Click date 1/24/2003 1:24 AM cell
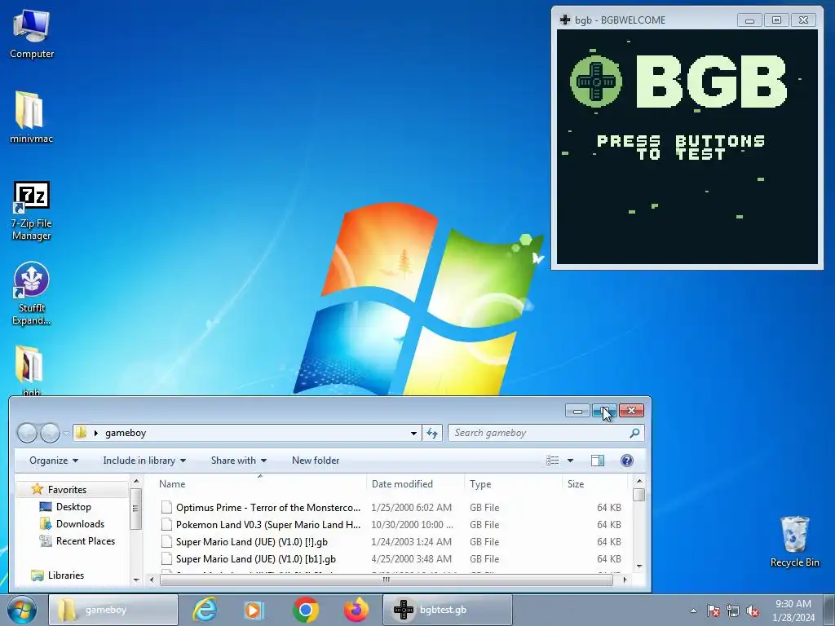 tap(411, 542)
